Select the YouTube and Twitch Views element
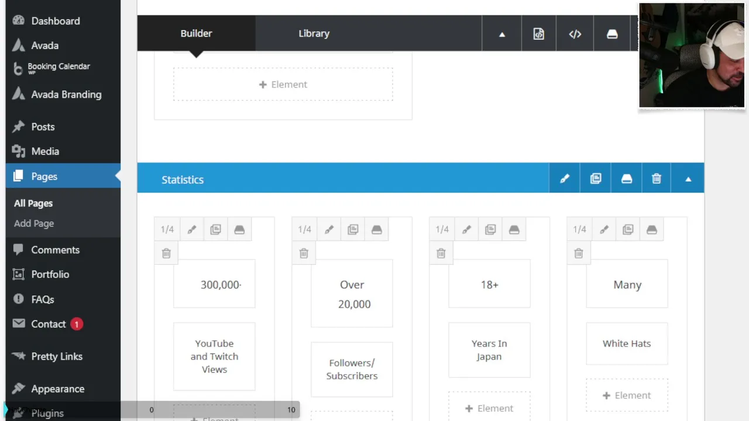The width and height of the screenshot is (749, 421). coord(214,356)
